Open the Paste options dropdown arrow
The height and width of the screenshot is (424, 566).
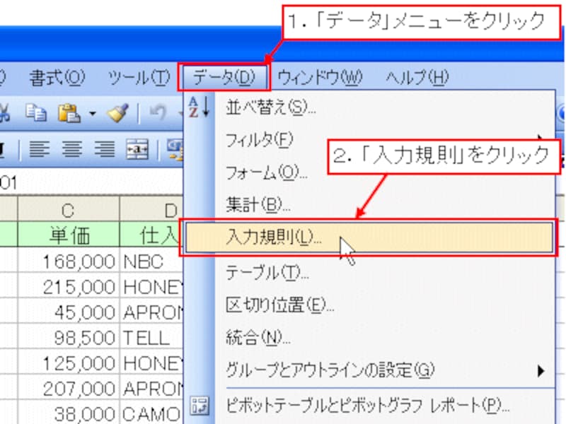[93, 114]
